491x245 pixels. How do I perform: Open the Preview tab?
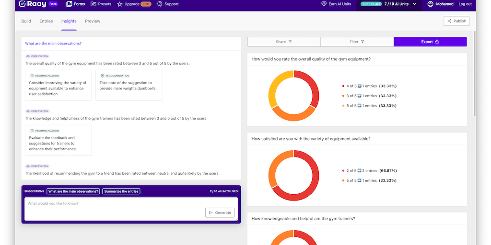click(x=93, y=21)
